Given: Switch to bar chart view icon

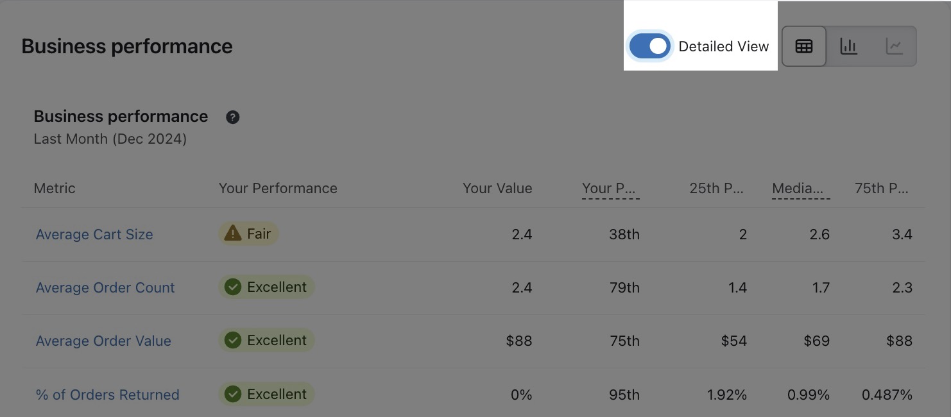Looking at the screenshot, I should click(x=849, y=46).
